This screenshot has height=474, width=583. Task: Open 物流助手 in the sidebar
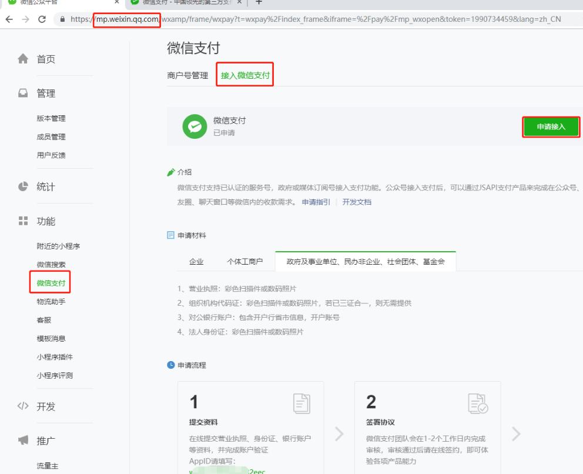pyautogui.click(x=51, y=301)
